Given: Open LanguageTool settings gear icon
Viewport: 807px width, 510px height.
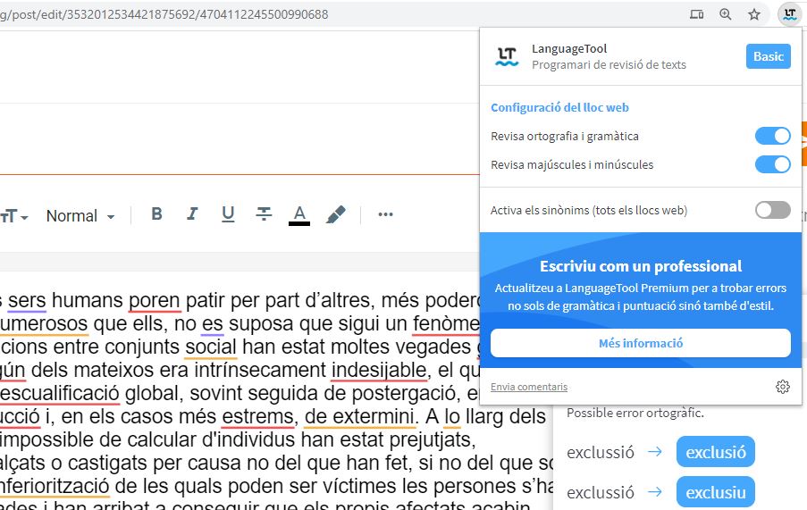Looking at the screenshot, I should click(783, 387).
